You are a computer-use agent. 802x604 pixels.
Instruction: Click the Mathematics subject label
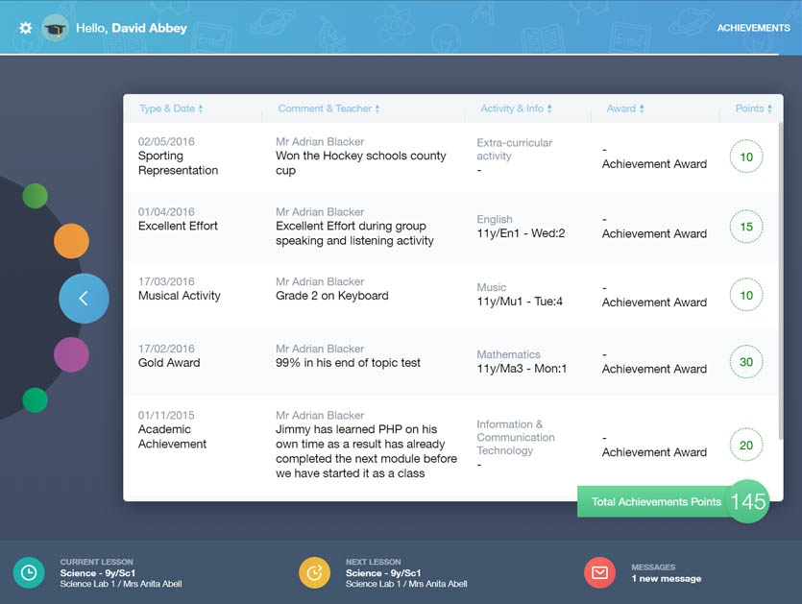508,354
